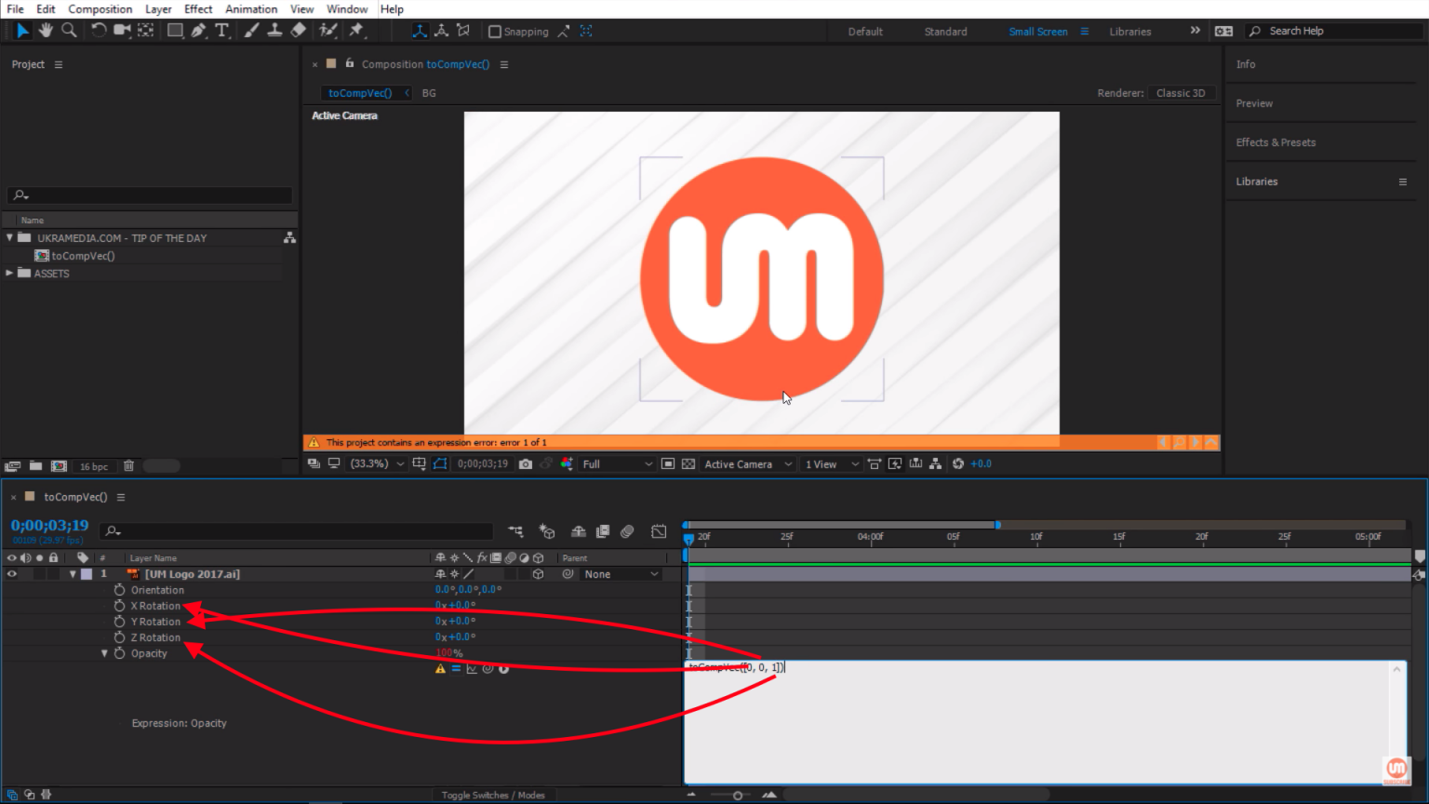The height and width of the screenshot is (804, 1429).
Task: Click the expression warning triangle under Opacity
Action: pyautogui.click(x=440, y=669)
